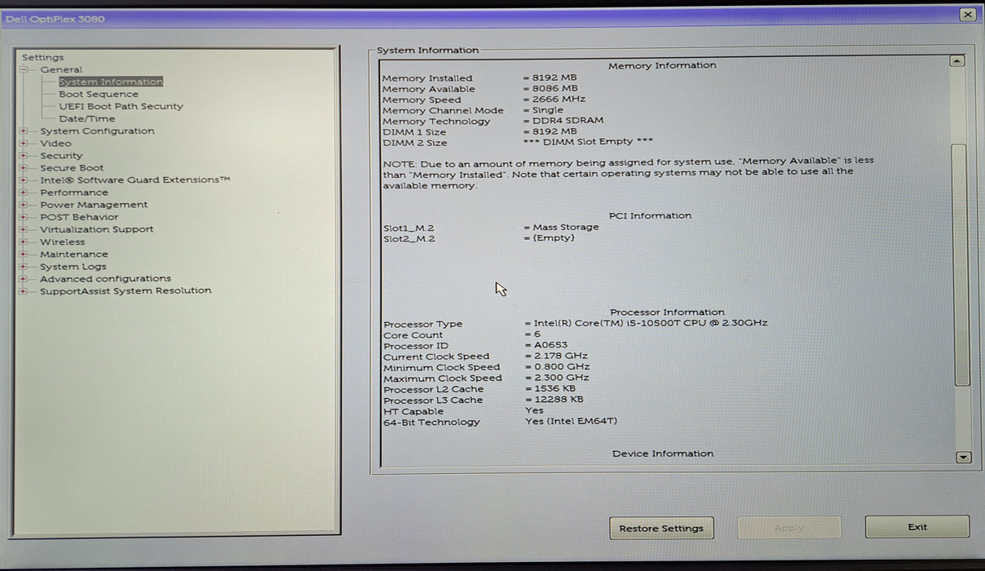This screenshot has height=571, width=985.
Task: Select the Security category label
Action: click(61, 156)
